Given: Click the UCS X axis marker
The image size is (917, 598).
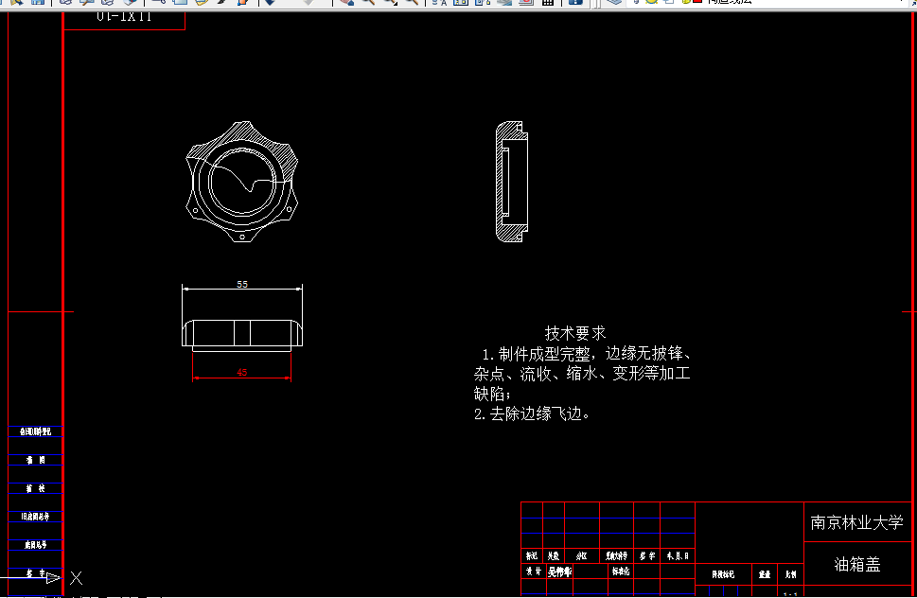Looking at the screenshot, I should pos(76,578).
